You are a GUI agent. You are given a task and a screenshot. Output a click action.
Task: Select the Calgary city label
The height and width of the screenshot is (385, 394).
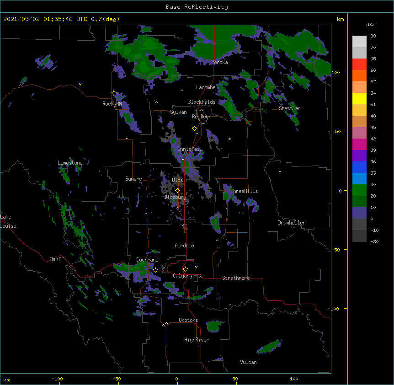tap(182, 276)
